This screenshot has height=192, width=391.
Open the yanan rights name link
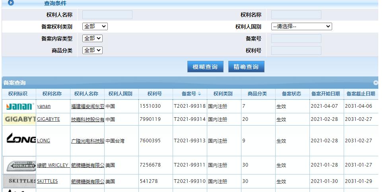[44, 106]
